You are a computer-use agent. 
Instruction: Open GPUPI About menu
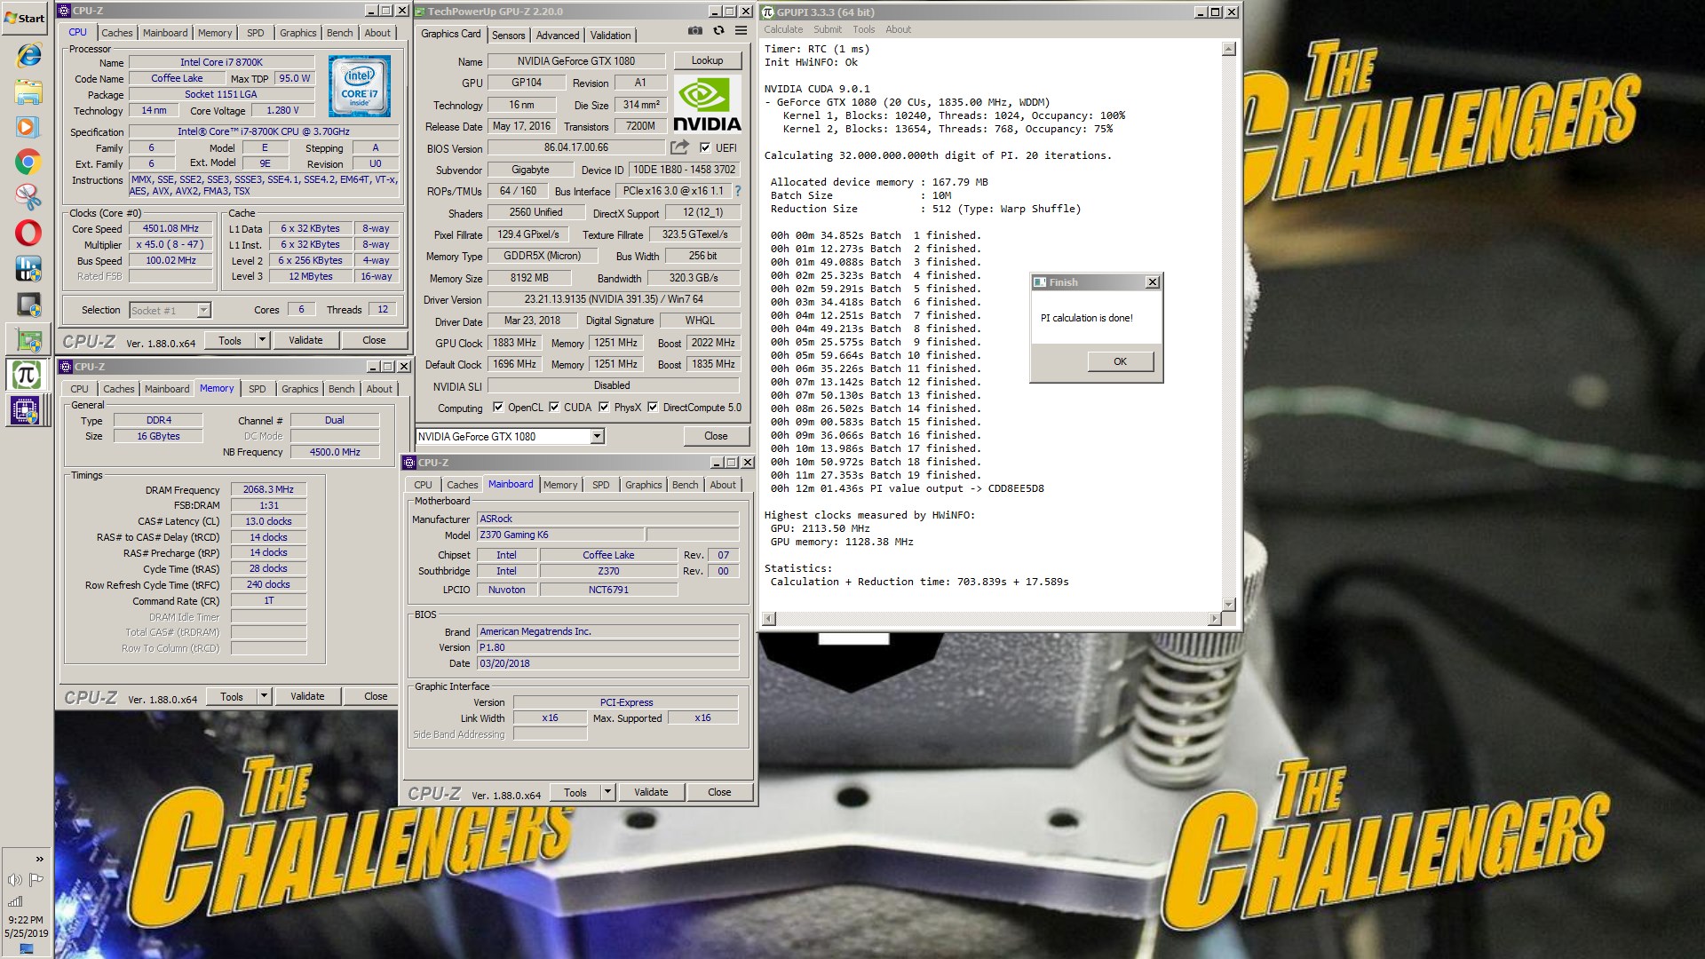click(898, 29)
